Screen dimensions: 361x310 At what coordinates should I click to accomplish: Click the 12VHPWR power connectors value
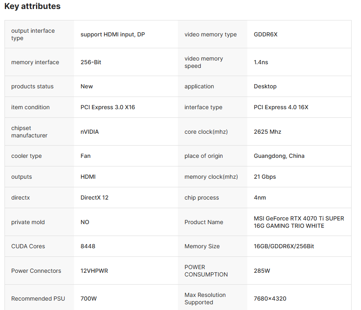click(94, 271)
